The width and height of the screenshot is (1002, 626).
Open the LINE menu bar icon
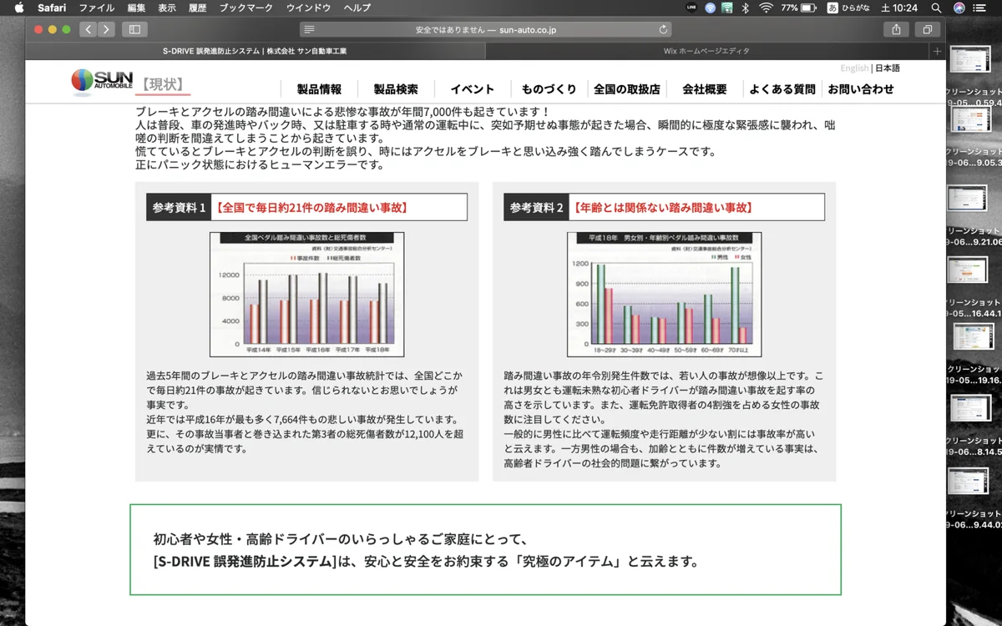(691, 8)
